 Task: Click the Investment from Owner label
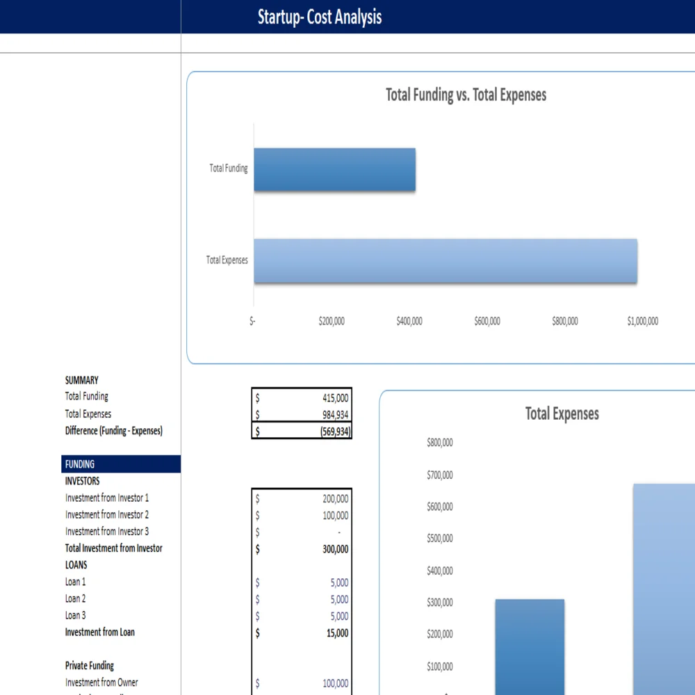101,682
